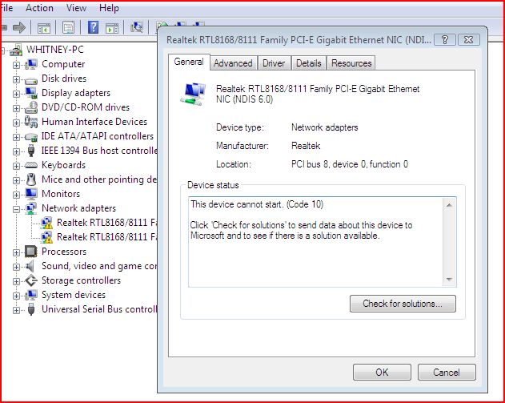The width and height of the screenshot is (505, 403).
Task: Select the Display adapters tree label
Action: (76, 93)
